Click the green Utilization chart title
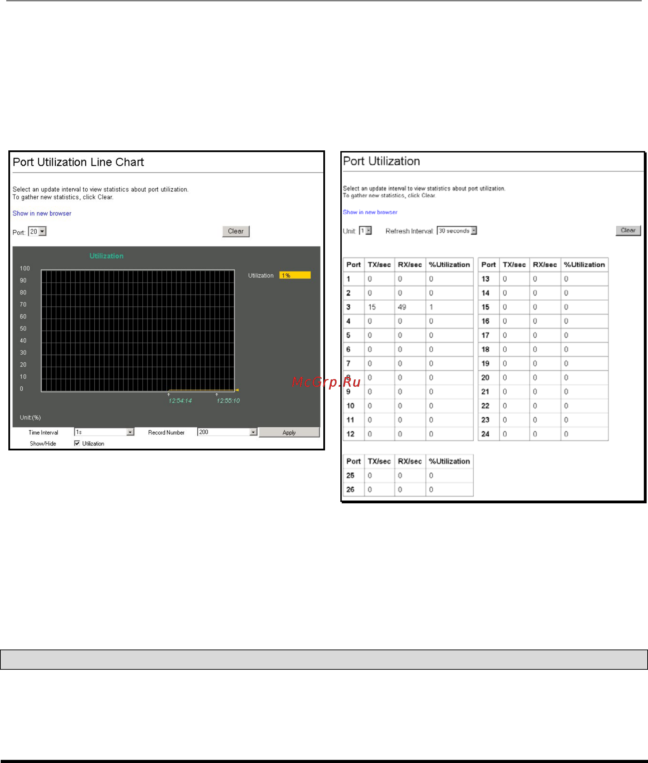Screen dimensions: 648x763 click(x=106, y=256)
